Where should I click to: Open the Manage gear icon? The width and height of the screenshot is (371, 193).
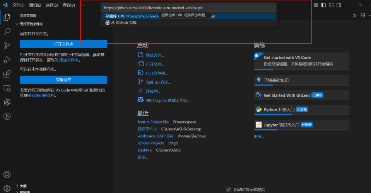7,188
